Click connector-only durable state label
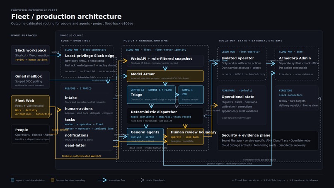The width and height of the screenshot is (334, 188). click(x=259, y=160)
